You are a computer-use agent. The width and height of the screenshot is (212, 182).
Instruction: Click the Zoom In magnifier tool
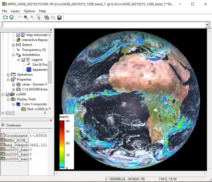26,18
